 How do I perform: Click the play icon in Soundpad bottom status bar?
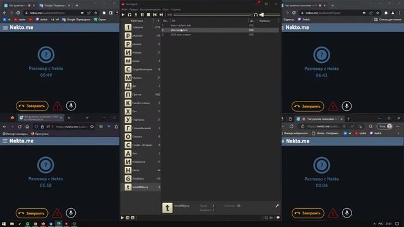tap(122, 218)
